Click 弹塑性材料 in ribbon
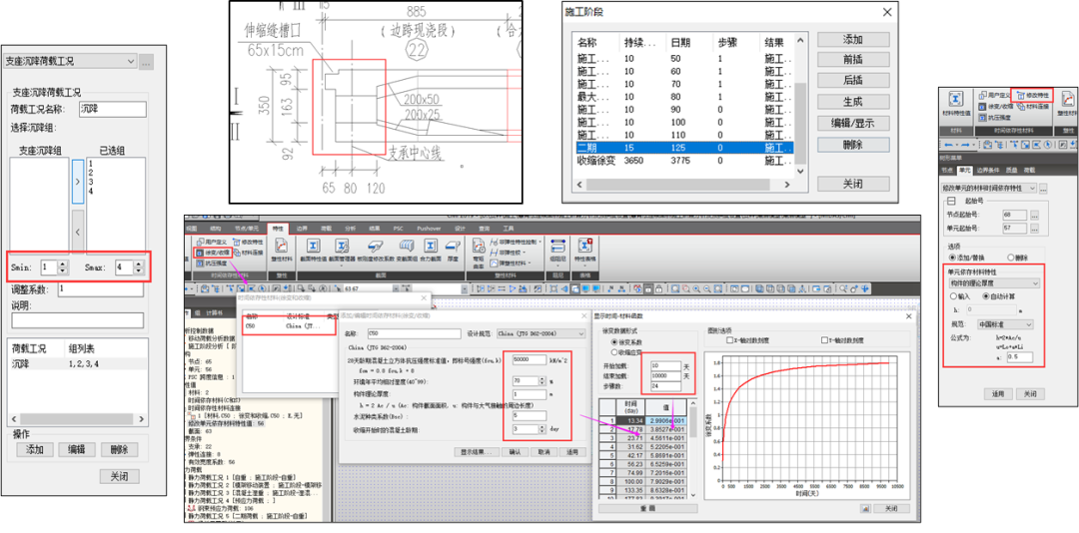The width and height of the screenshot is (1079, 533). [x=512, y=263]
